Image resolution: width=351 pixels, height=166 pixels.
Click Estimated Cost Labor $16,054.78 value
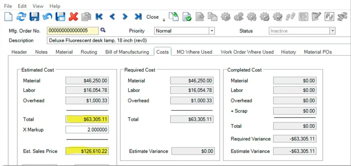pyautogui.click(x=87, y=90)
